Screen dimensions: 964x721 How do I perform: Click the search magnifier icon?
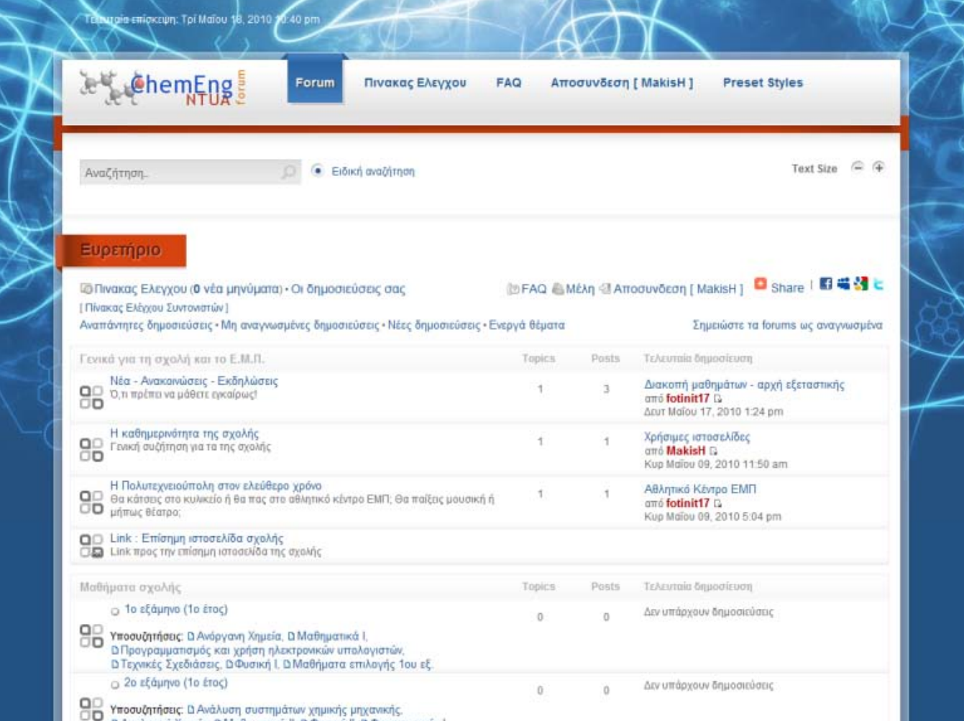click(x=288, y=173)
